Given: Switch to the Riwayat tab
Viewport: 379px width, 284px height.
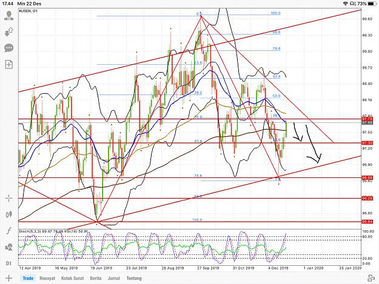Looking at the screenshot, I should (47, 278).
